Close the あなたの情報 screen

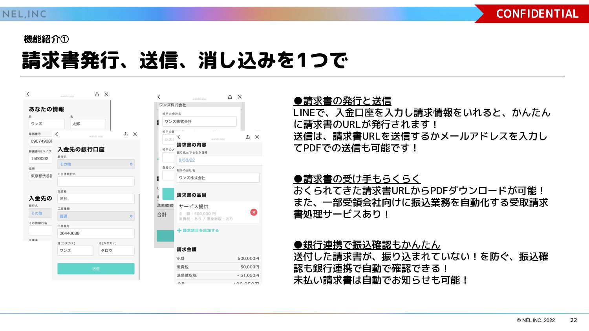click(x=106, y=94)
